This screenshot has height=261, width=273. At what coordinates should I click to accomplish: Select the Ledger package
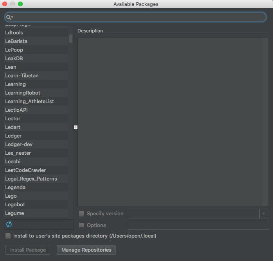[x=36, y=136]
